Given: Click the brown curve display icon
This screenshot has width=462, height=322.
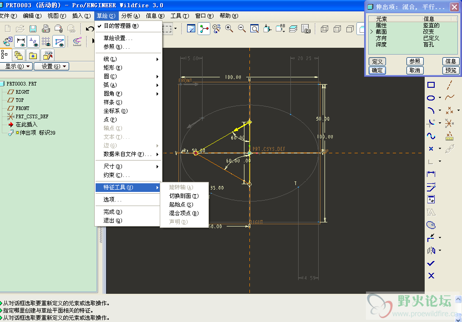Looking at the screenshot, I should [449, 98].
